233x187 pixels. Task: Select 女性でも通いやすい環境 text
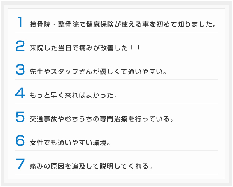pyautogui.click(x=70, y=142)
